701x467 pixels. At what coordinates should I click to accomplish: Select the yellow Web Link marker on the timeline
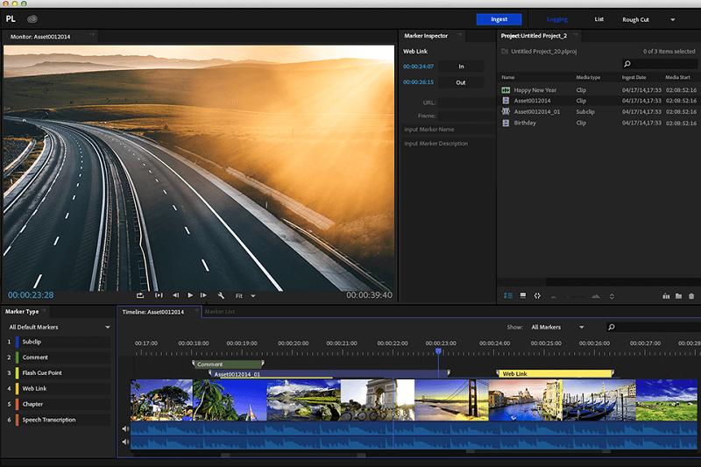[x=555, y=373]
